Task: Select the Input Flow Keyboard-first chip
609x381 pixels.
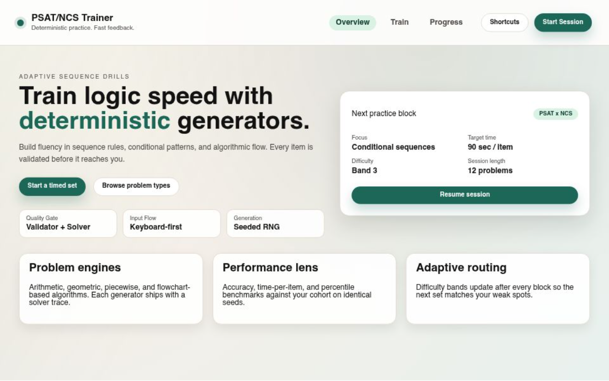Action: click(172, 224)
